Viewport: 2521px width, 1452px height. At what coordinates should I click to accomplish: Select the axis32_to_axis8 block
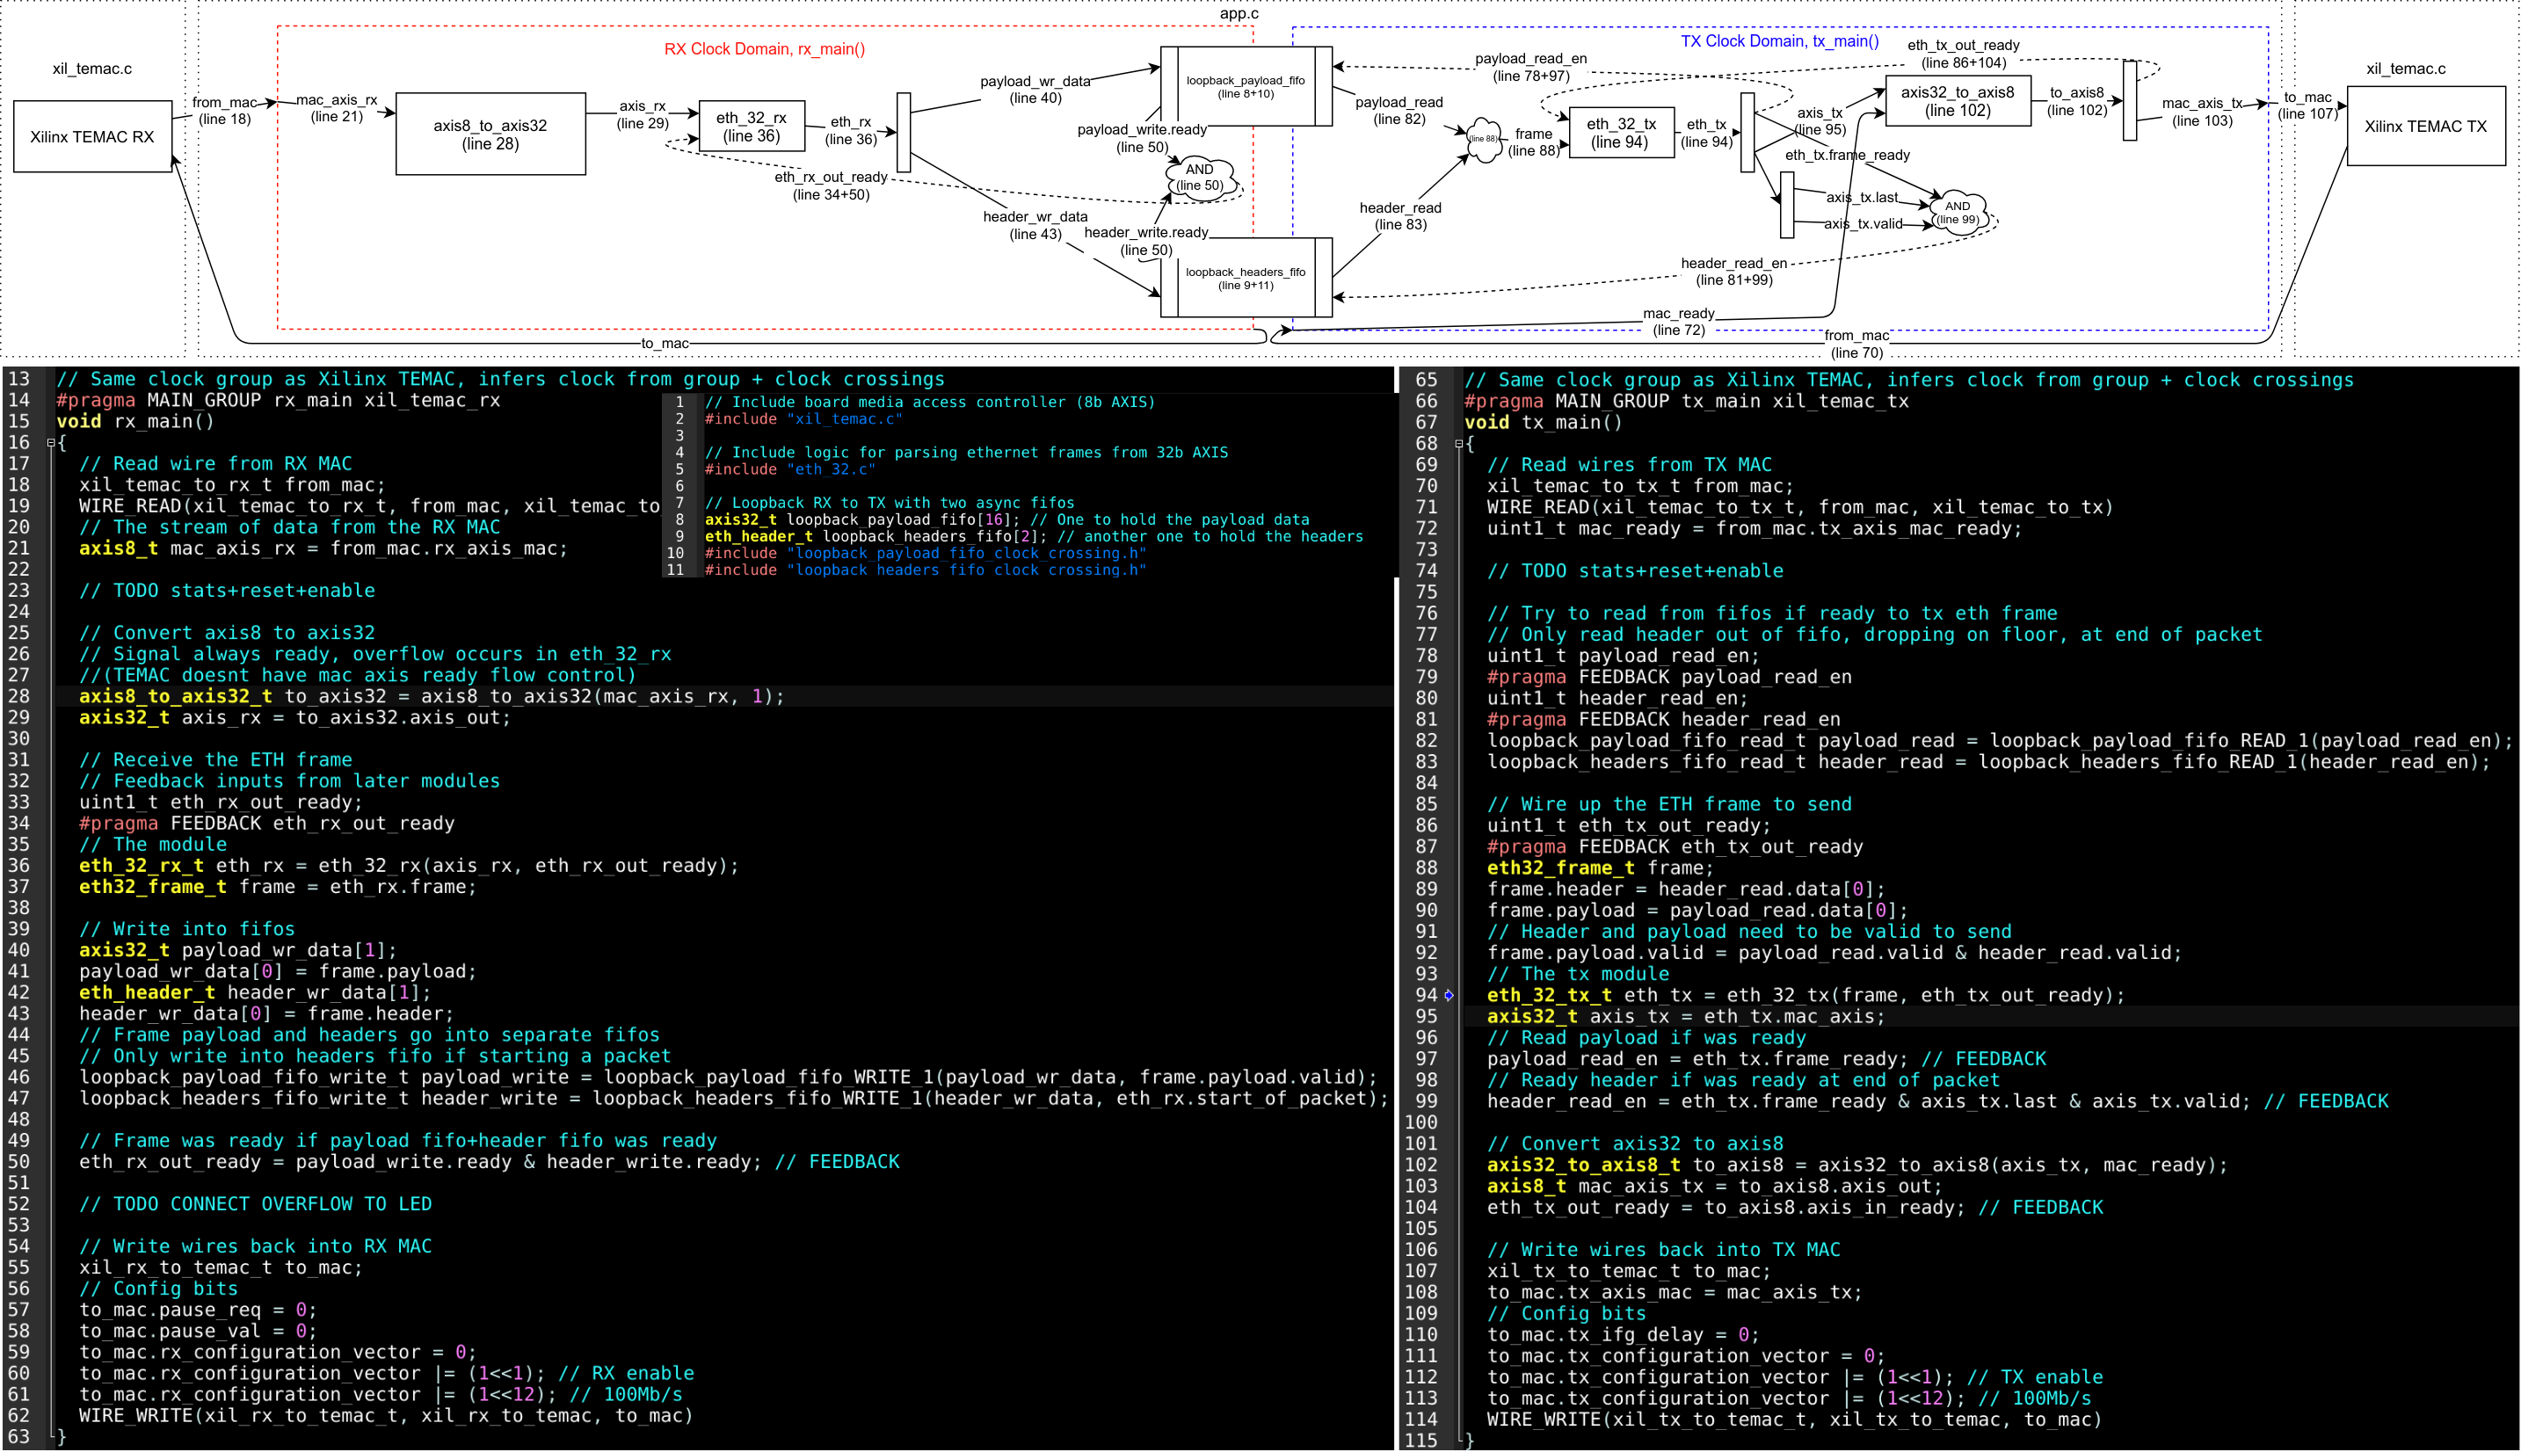(1957, 101)
